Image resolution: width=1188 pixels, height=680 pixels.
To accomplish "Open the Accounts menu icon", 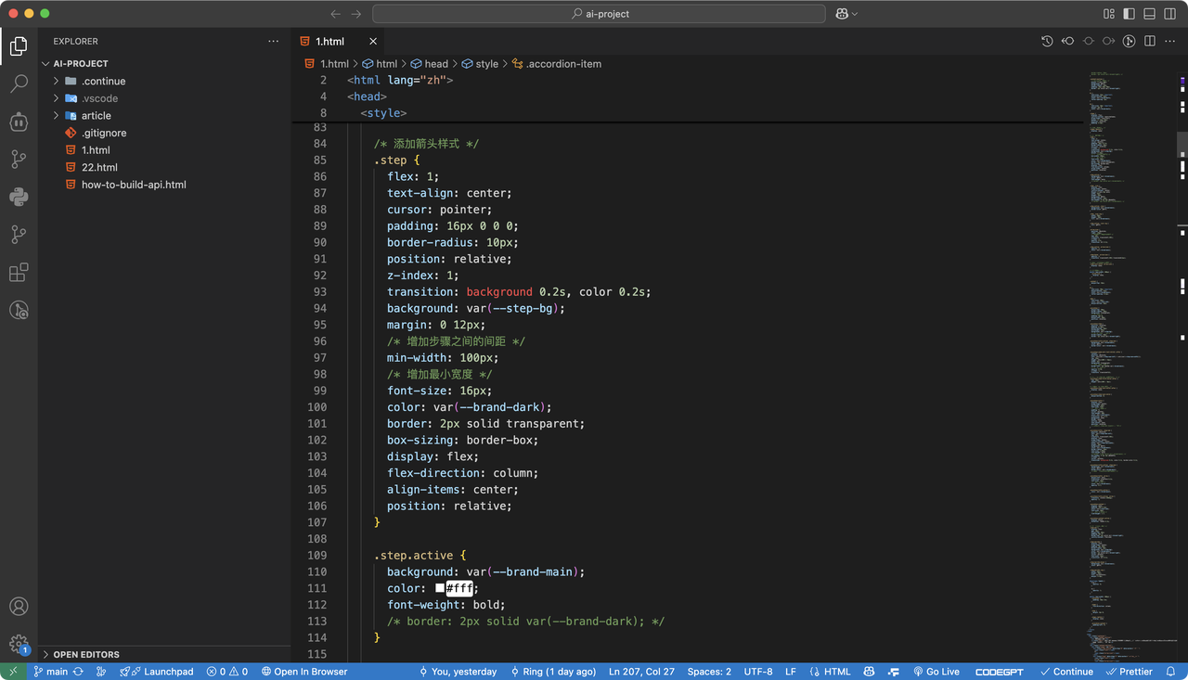I will [x=19, y=607].
